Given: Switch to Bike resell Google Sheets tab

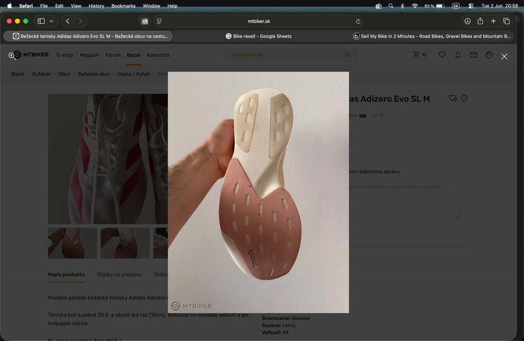Looking at the screenshot, I should pyautogui.click(x=259, y=36).
